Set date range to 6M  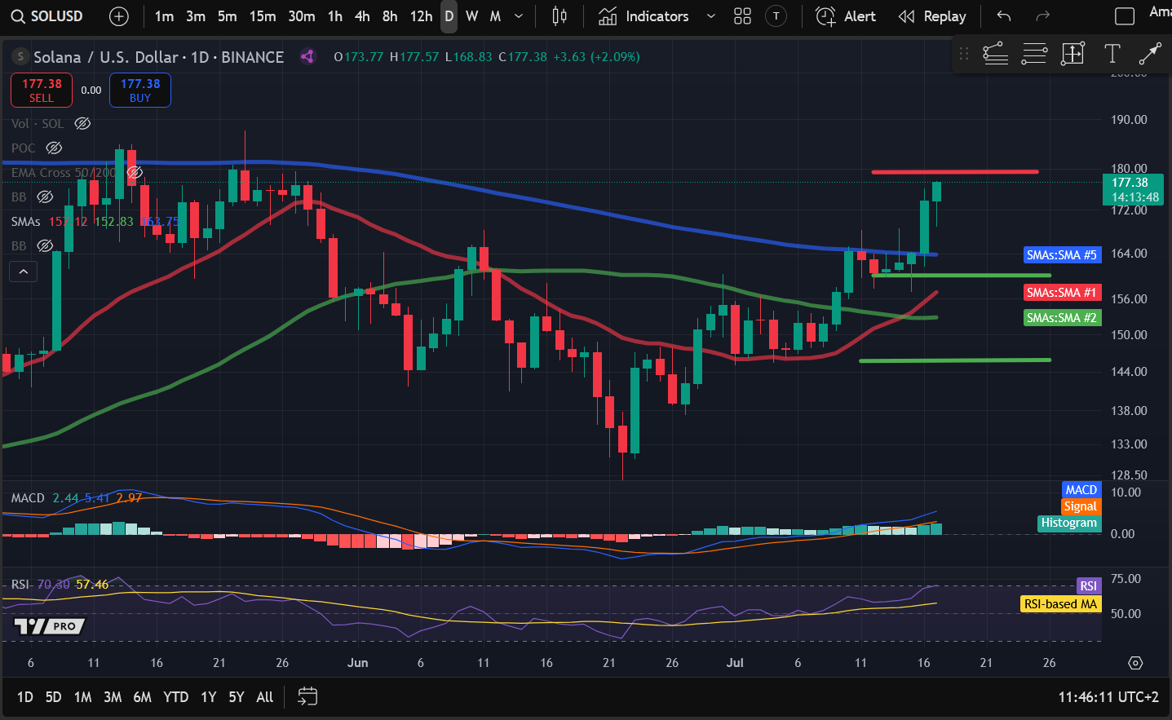(x=142, y=696)
